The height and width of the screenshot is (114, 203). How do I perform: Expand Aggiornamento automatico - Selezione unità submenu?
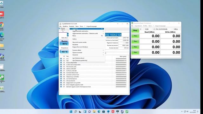(x=87, y=34)
